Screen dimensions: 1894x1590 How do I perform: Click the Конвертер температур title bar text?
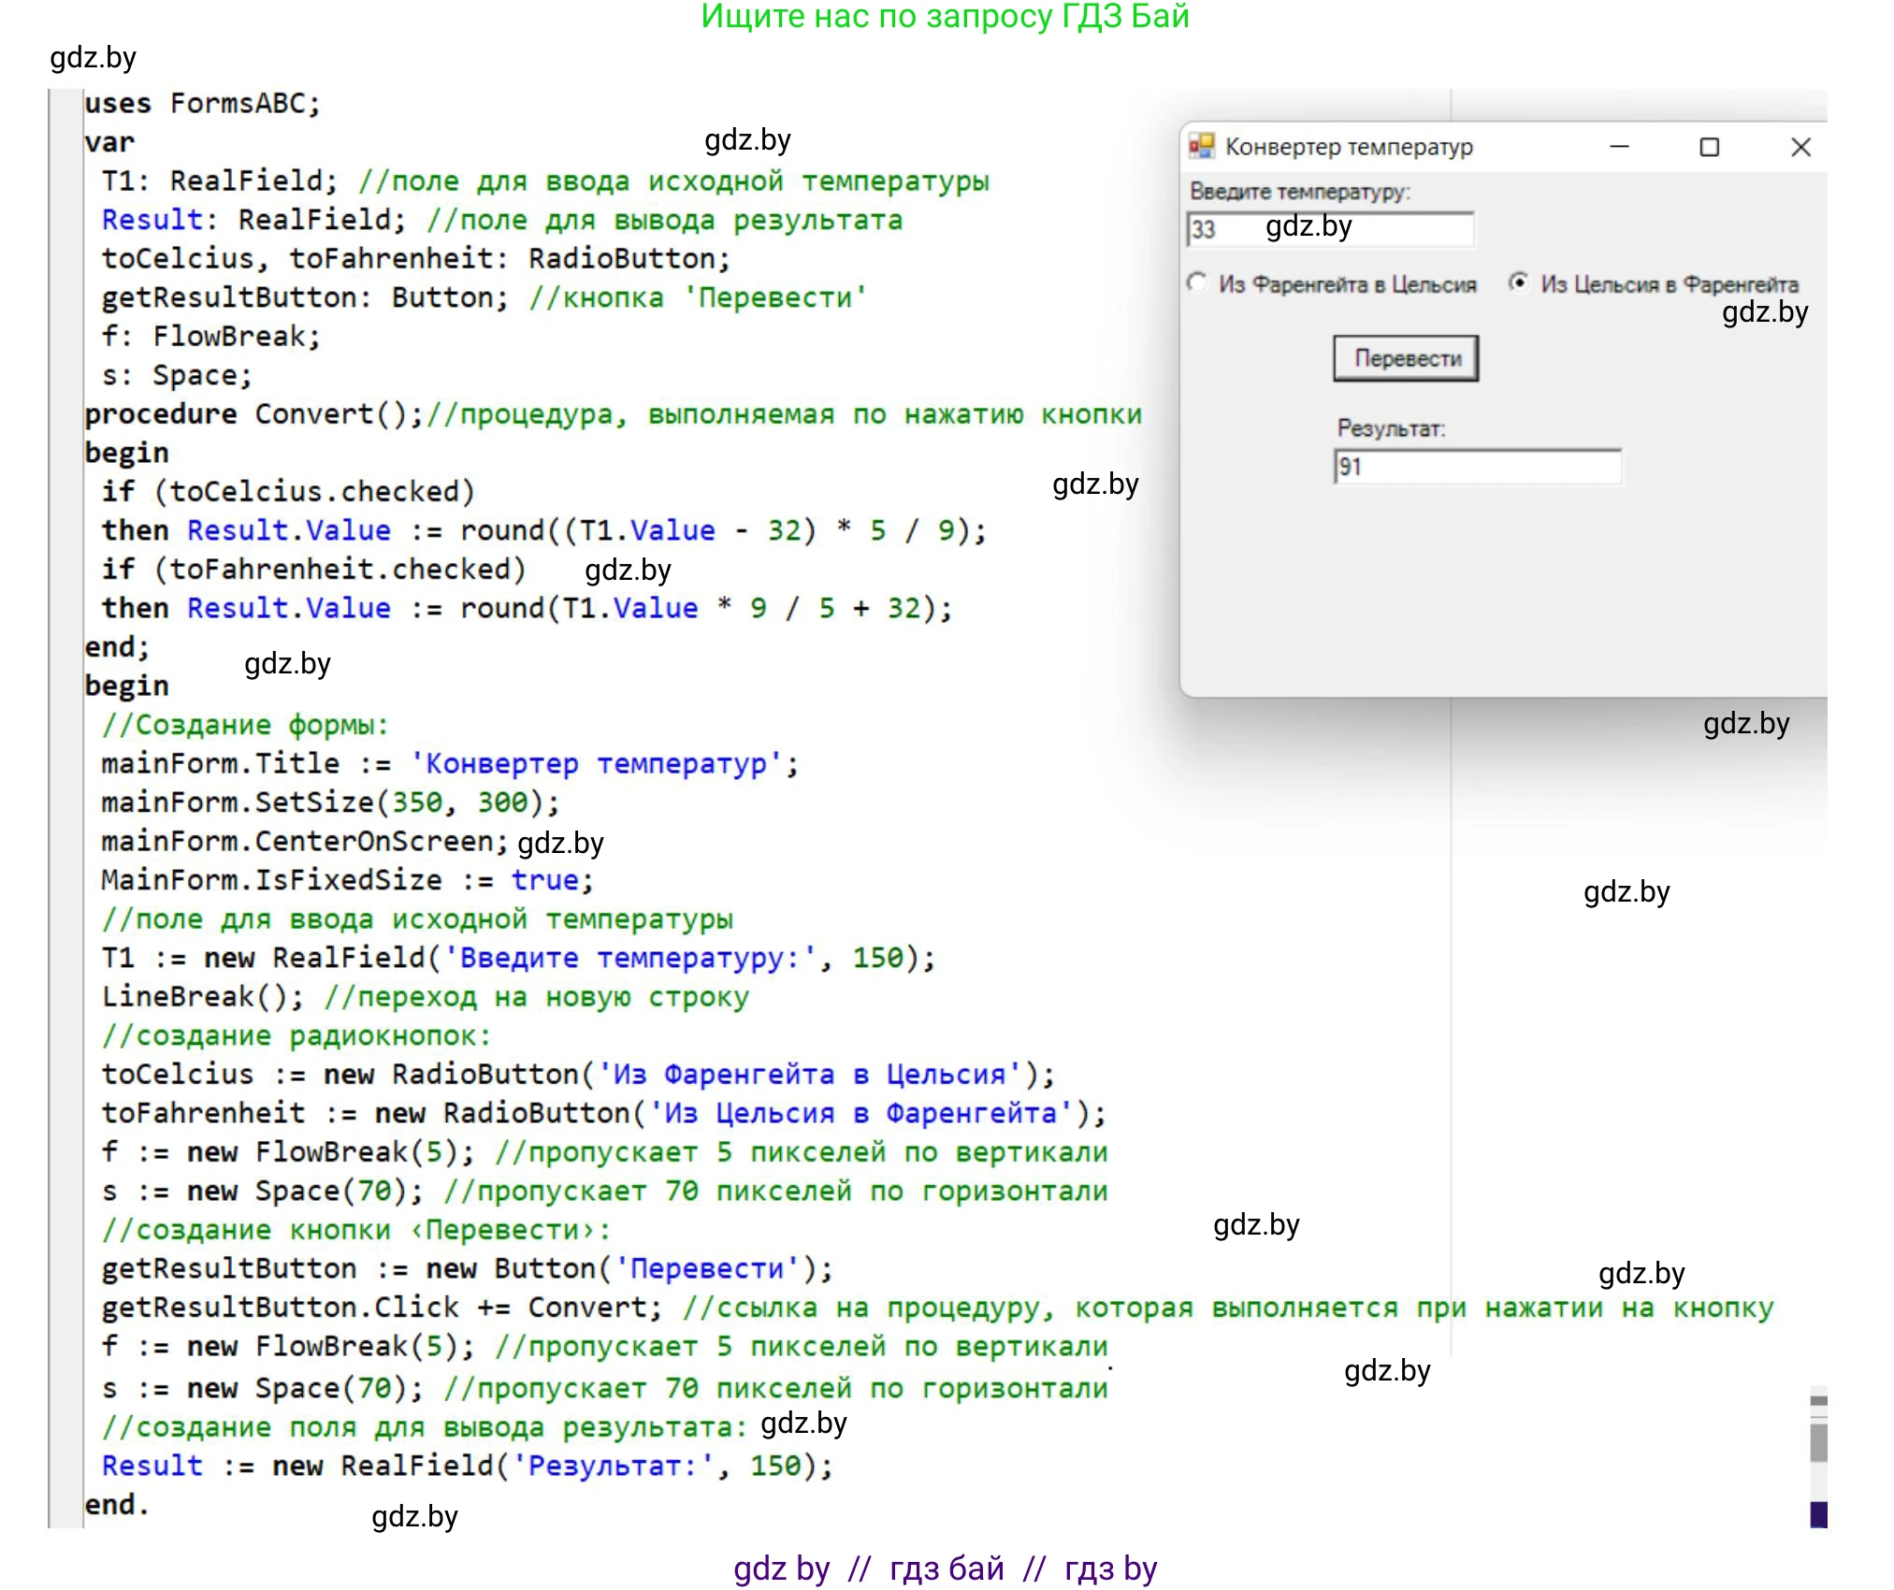coord(1349,147)
